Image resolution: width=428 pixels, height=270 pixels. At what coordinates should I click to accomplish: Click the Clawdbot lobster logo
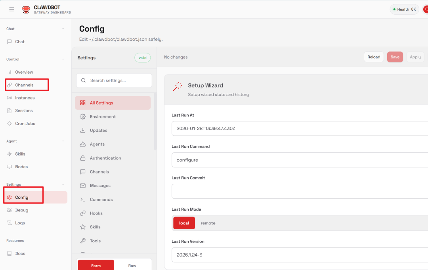(x=26, y=10)
